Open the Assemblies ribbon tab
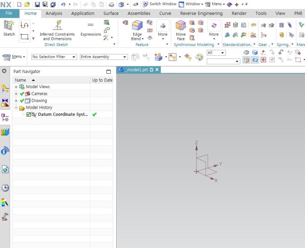Screen dimensions: 305x248 [139, 13]
